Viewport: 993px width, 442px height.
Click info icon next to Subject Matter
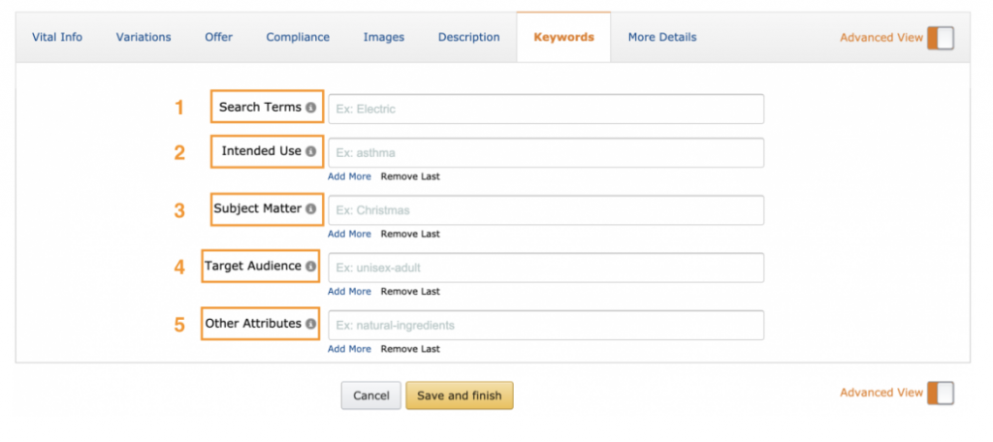(310, 208)
